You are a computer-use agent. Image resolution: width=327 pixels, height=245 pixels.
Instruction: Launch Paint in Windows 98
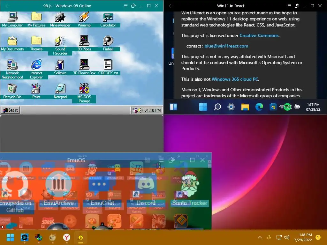[x=36, y=91]
